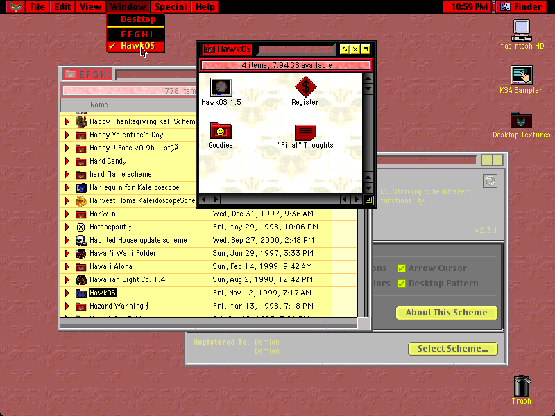
Task: Click the Trash can icon
Action: tap(522, 386)
